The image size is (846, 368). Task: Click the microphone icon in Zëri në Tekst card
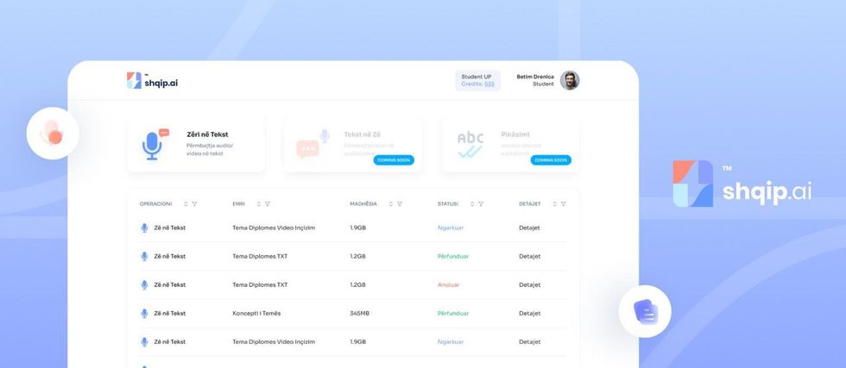point(154,144)
